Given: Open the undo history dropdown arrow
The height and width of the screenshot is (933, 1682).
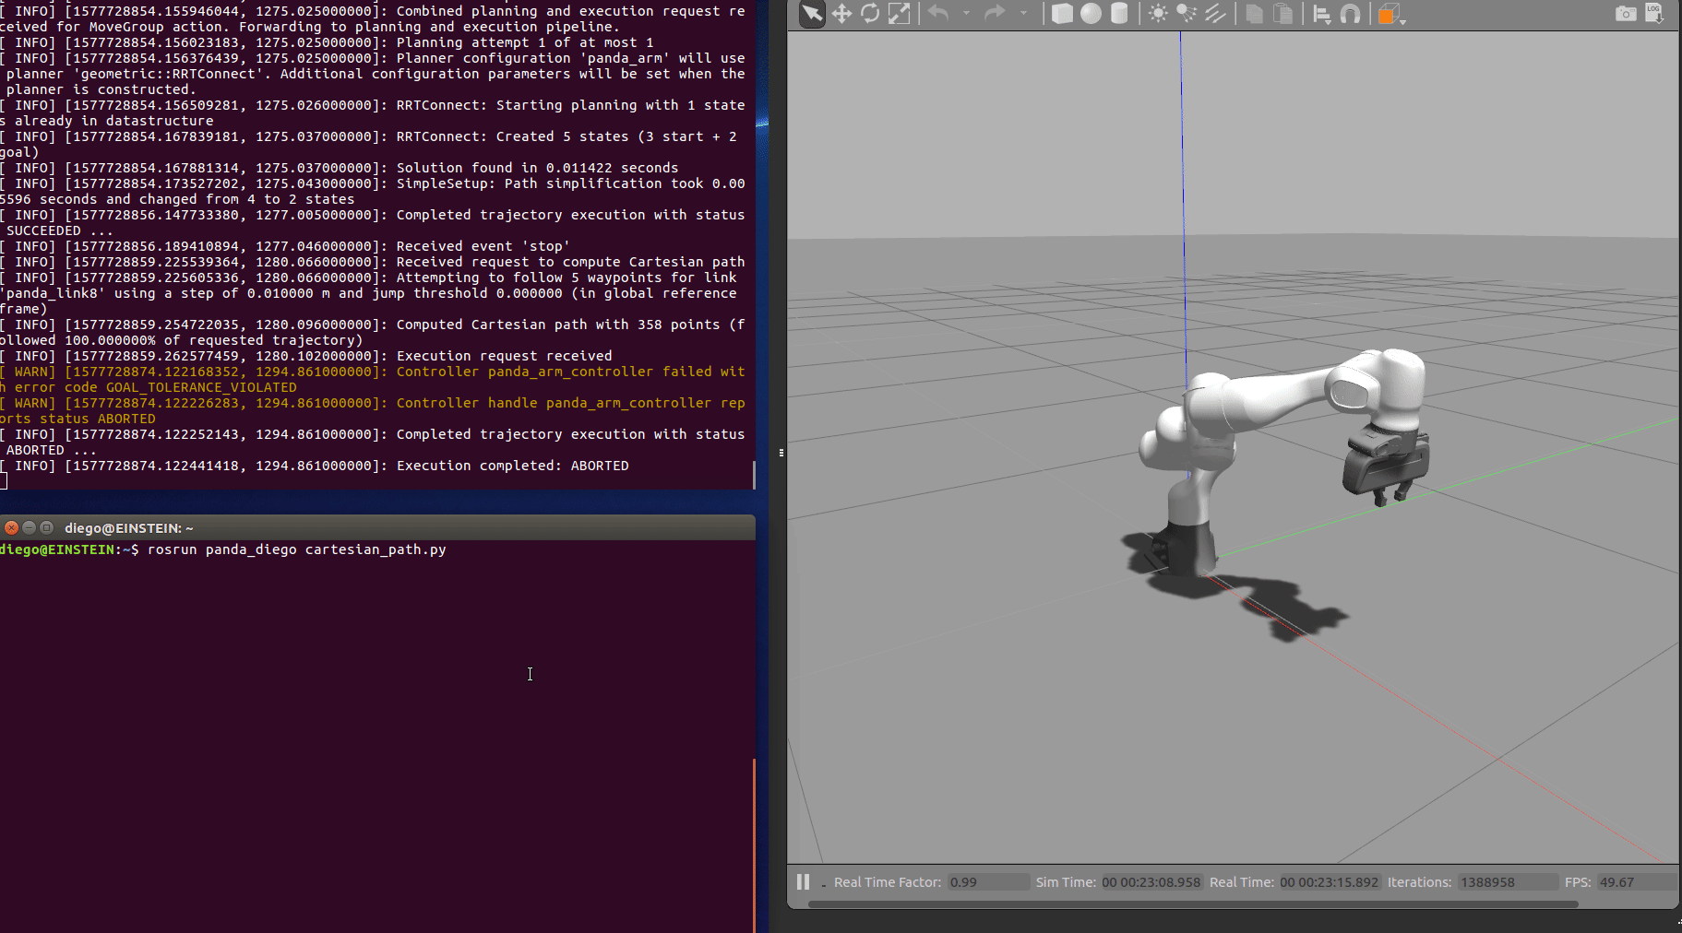Looking at the screenshot, I should [966, 14].
